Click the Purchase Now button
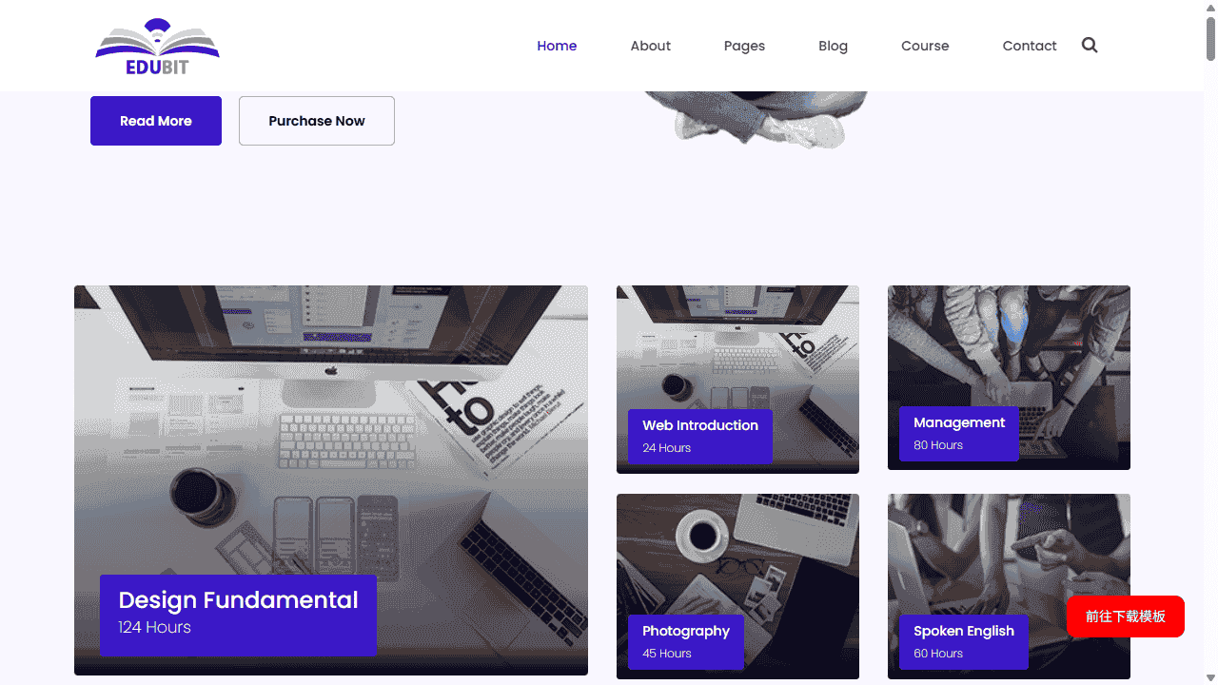 [x=316, y=121]
